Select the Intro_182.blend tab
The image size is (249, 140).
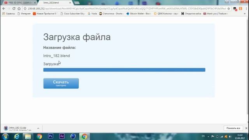pos(55,3)
